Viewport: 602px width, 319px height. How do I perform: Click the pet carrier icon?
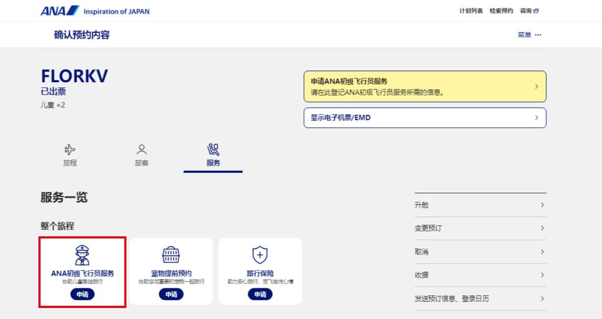pos(171,255)
